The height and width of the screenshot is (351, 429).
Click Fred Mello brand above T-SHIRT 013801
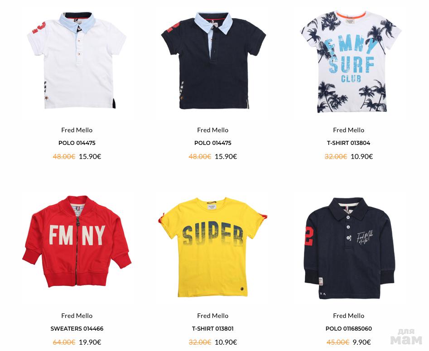[x=212, y=316]
